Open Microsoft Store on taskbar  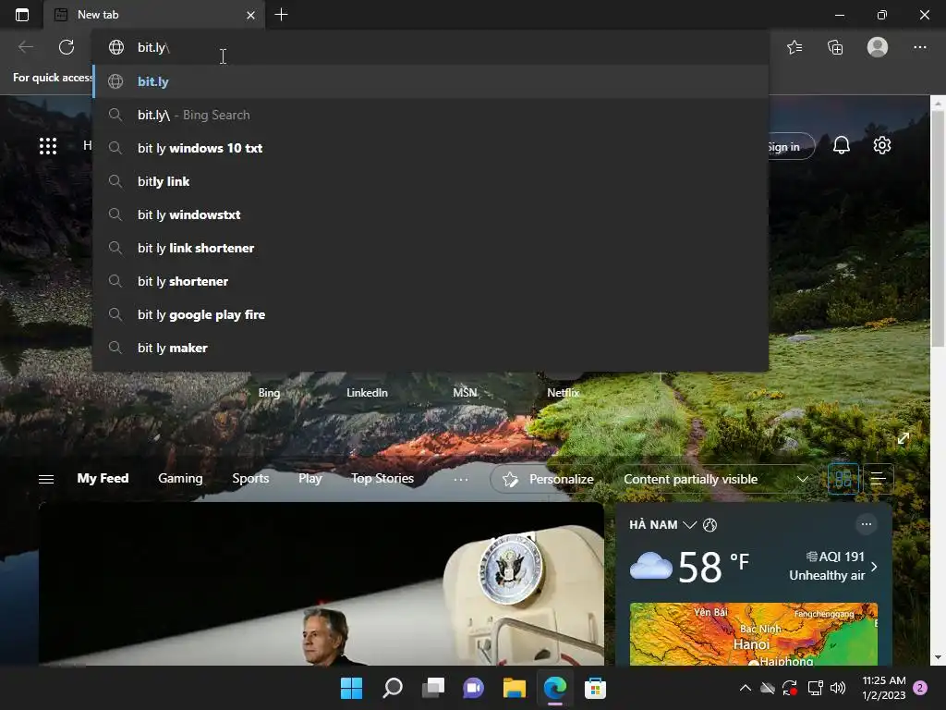(595, 688)
